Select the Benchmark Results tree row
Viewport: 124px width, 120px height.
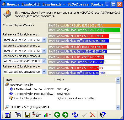click(19, 85)
